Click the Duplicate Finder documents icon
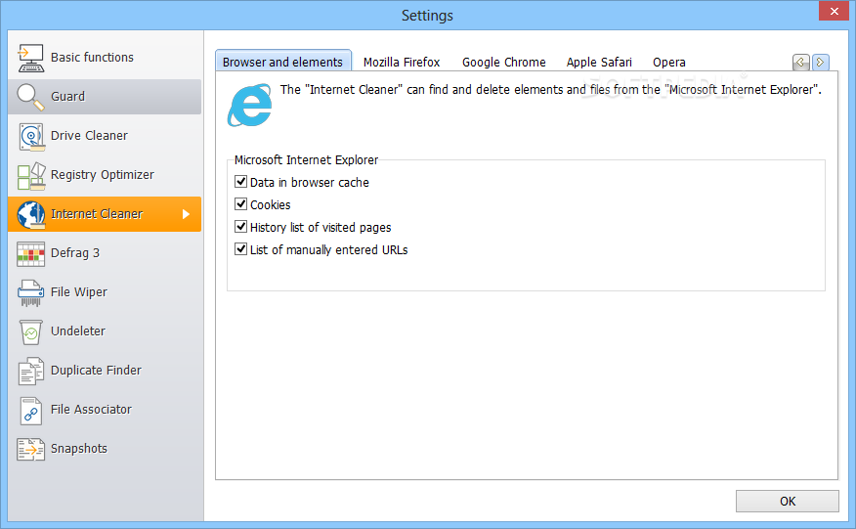The image size is (856, 529). click(30, 371)
